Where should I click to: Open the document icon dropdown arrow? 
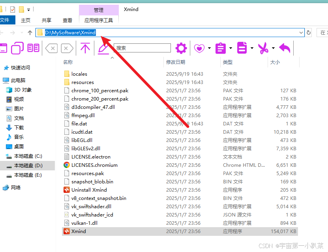click(252, 48)
